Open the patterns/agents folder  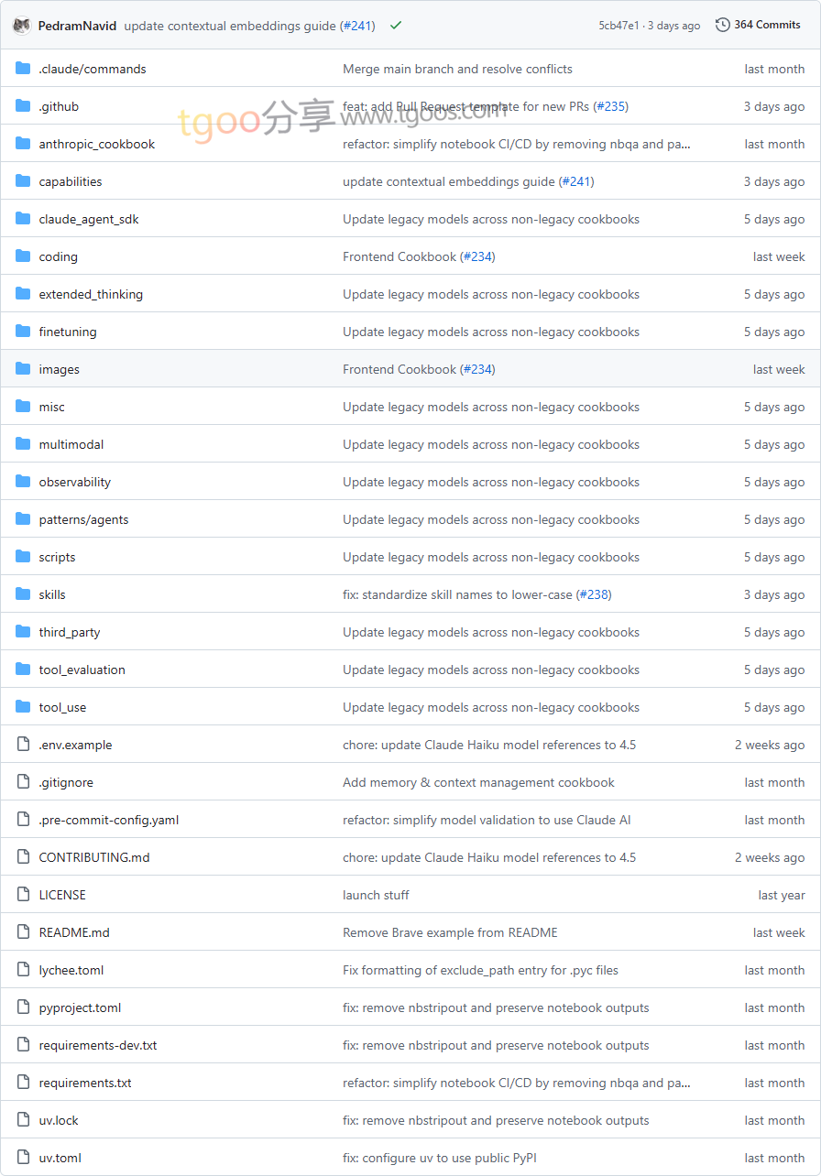tap(83, 519)
